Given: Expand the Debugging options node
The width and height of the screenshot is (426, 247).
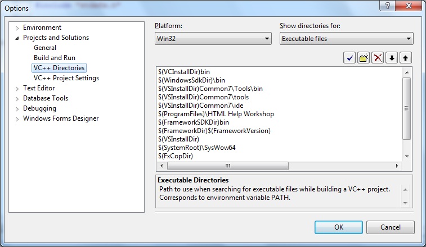Looking at the screenshot, I should [x=17, y=109].
